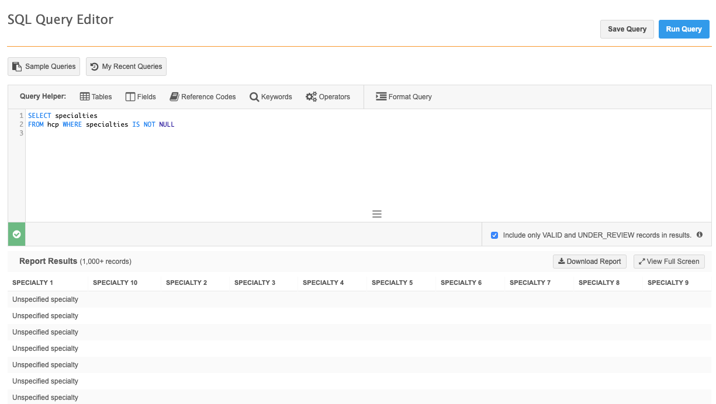Viewport: 716px width, 404px height.
Task: Open My Recent Queries list
Action: pyautogui.click(x=126, y=67)
